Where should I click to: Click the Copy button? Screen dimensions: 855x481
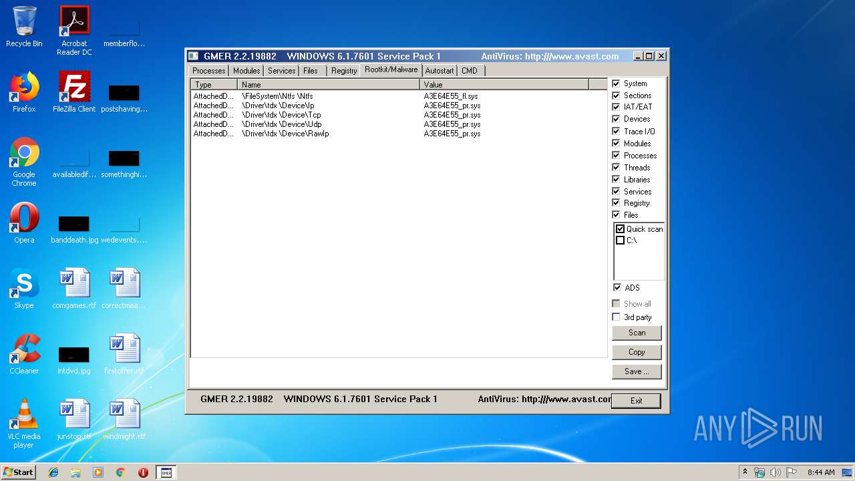coord(637,352)
